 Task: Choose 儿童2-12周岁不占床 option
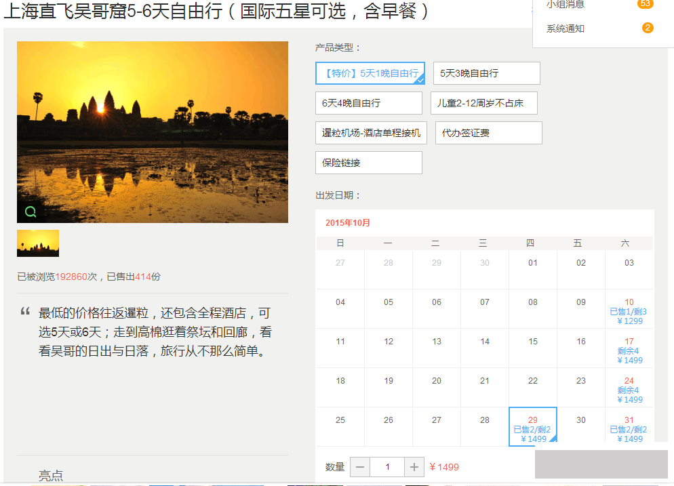(x=483, y=103)
